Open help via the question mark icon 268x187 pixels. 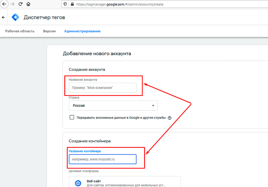pos(169,118)
